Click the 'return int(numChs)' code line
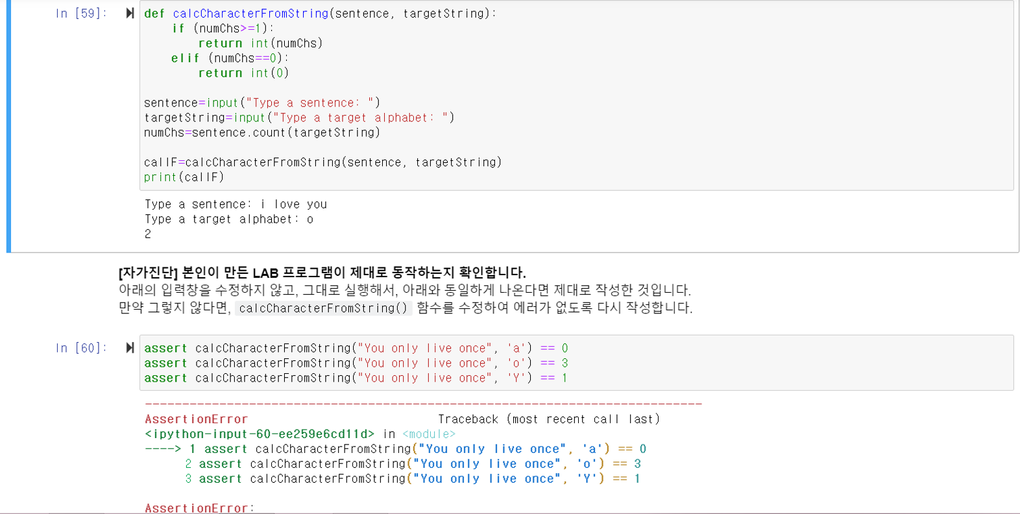 coord(260,43)
